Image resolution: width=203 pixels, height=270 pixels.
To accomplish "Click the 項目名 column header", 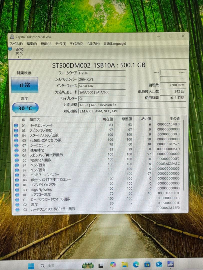I will (x=35, y=120).
